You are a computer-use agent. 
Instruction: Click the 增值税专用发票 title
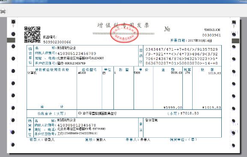click(x=123, y=25)
